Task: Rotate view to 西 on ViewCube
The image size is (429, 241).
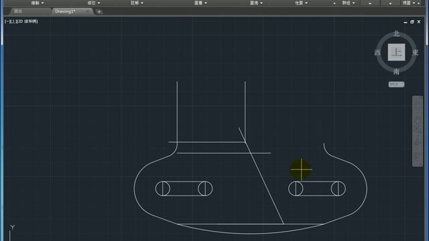Action: [x=377, y=52]
